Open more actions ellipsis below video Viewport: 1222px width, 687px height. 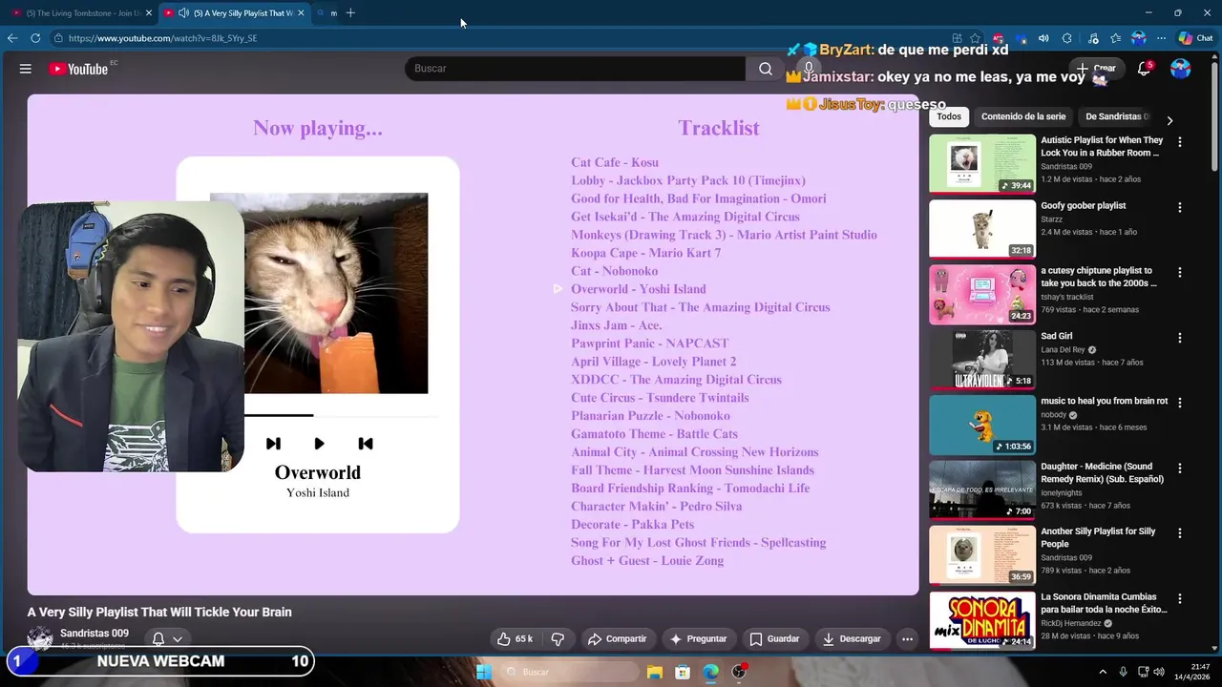click(907, 638)
